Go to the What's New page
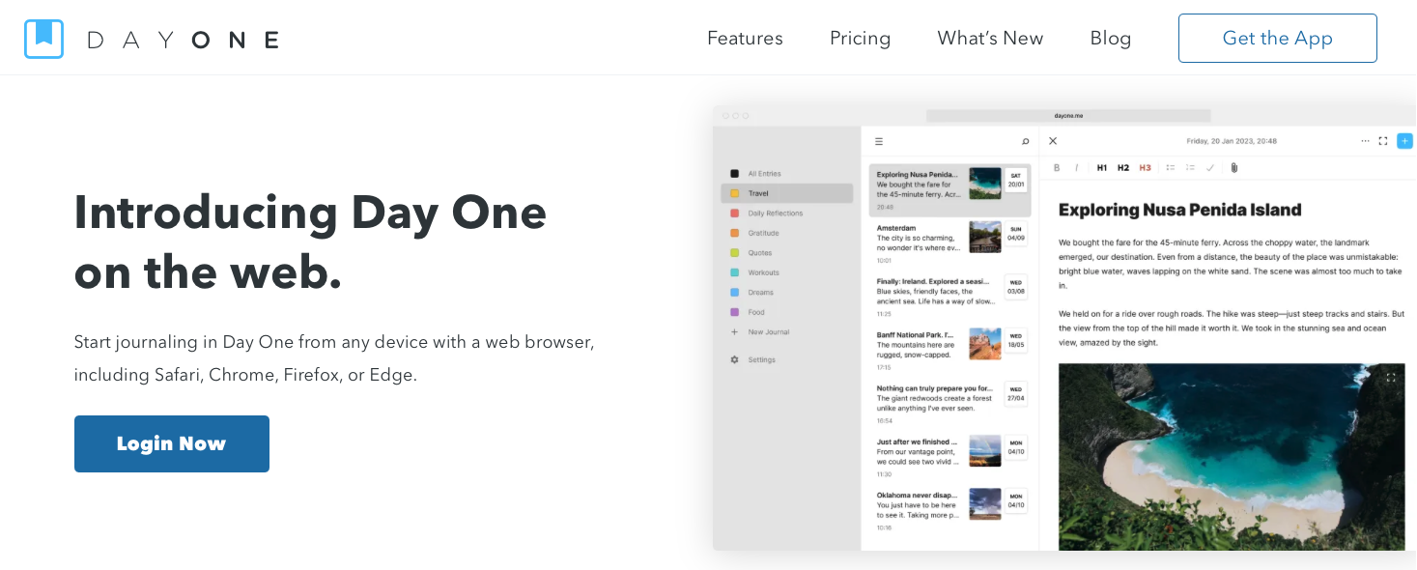The height and width of the screenshot is (570, 1417). [990, 38]
